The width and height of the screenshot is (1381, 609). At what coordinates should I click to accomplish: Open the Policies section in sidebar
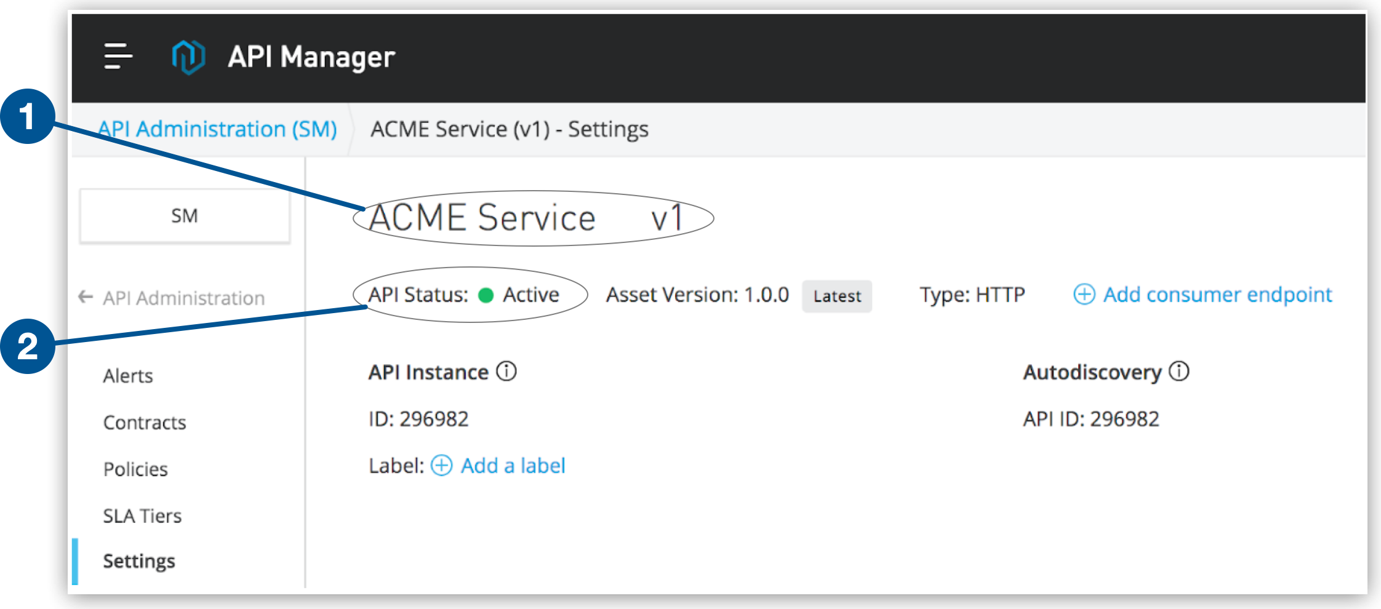pyautogui.click(x=135, y=469)
